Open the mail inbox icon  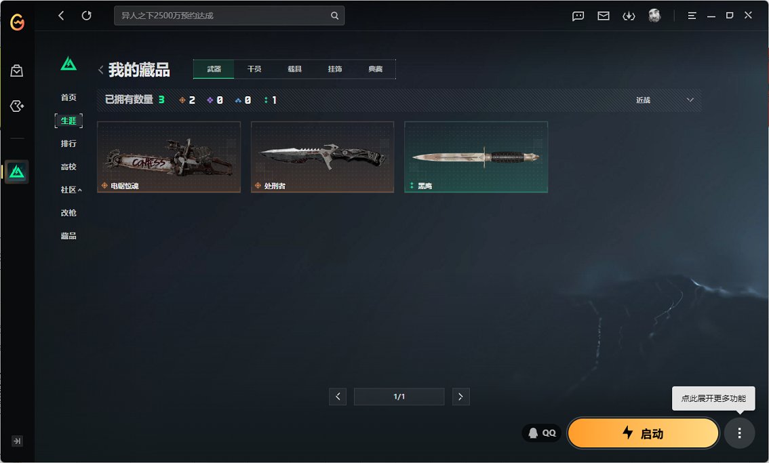[x=603, y=16]
